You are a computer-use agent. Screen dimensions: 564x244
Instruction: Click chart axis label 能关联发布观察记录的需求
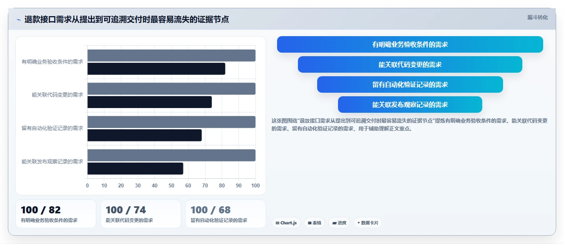(52, 161)
